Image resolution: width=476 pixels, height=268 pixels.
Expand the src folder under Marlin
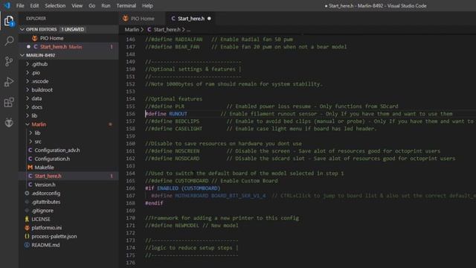(30, 141)
